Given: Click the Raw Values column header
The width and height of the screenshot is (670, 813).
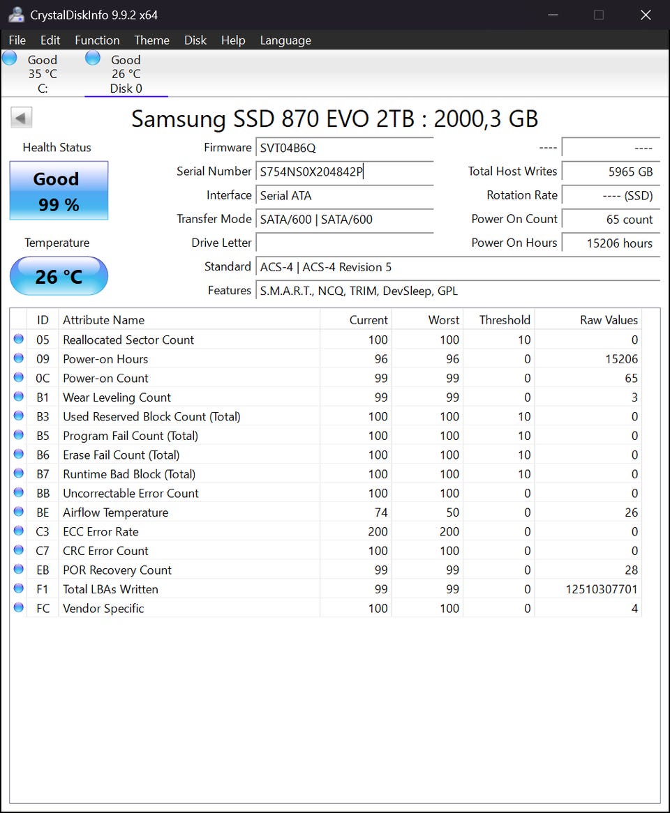Looking at the screenshot, I should click(609, 320).
